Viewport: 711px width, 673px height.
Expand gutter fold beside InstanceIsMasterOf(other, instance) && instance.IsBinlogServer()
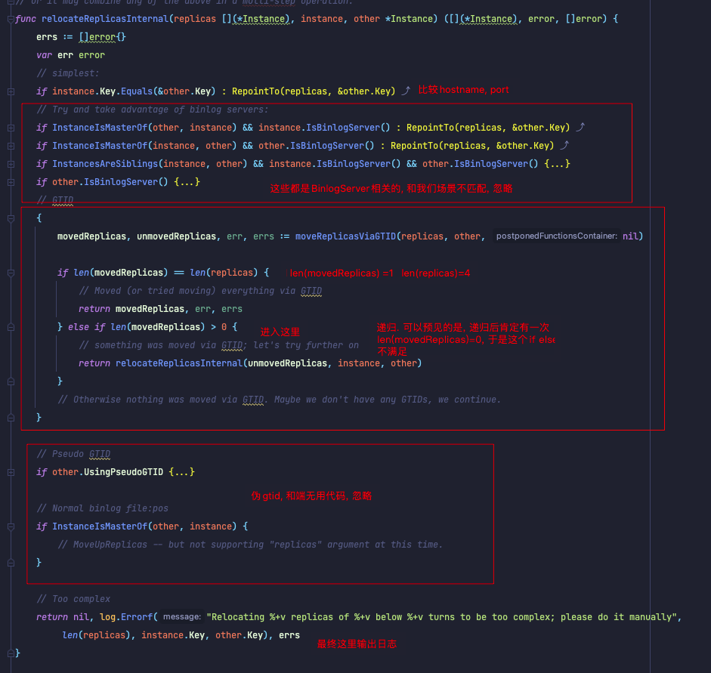point(11,128)
